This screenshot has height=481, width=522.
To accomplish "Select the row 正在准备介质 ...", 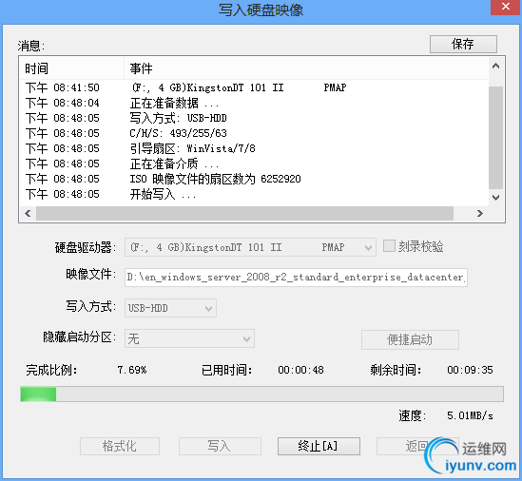I will (254, 164).
